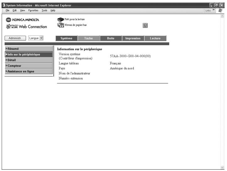Screen dimensions: 227x171
Task: Click the Pays label
Action: 62,68
